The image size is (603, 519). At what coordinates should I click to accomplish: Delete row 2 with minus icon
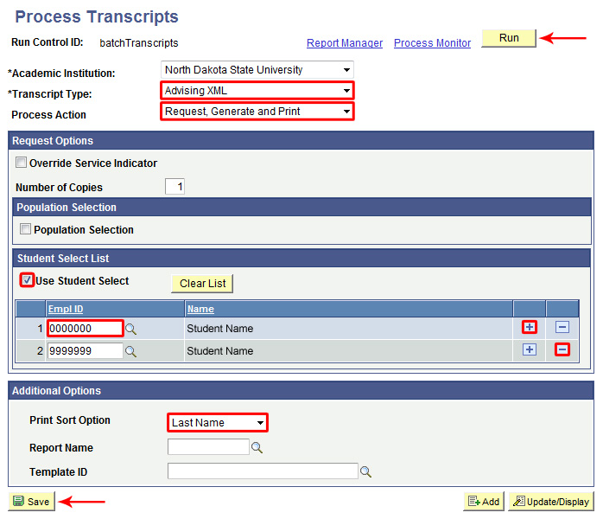tap(562, 349)
